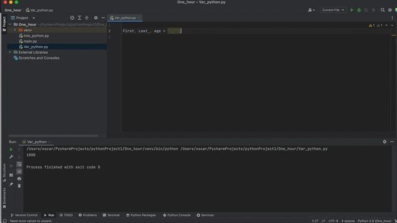The height and width of the screenshot is (223, 397).
Task: Hide the Run panel minus icon
Action: (x=392, y=142)
